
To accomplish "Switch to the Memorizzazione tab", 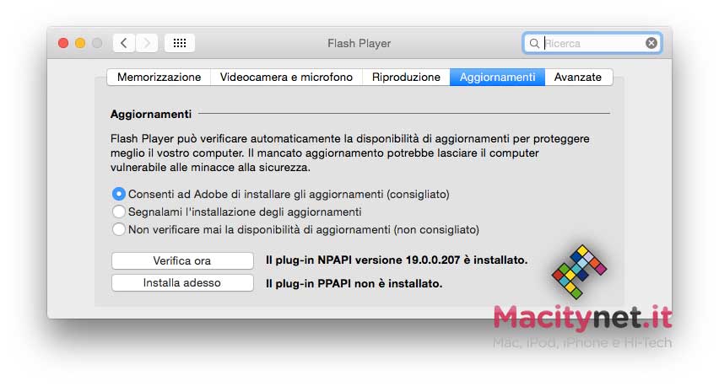I will tap(159, 77).
